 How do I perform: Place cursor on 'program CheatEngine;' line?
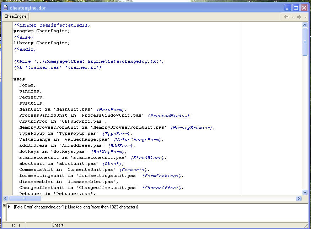click(42, 31)
